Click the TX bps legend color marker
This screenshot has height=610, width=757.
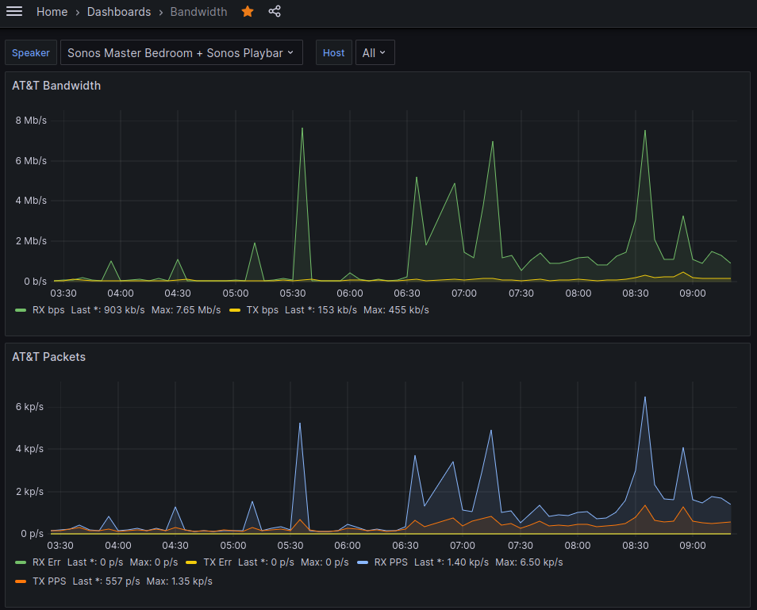click(236, 310)
